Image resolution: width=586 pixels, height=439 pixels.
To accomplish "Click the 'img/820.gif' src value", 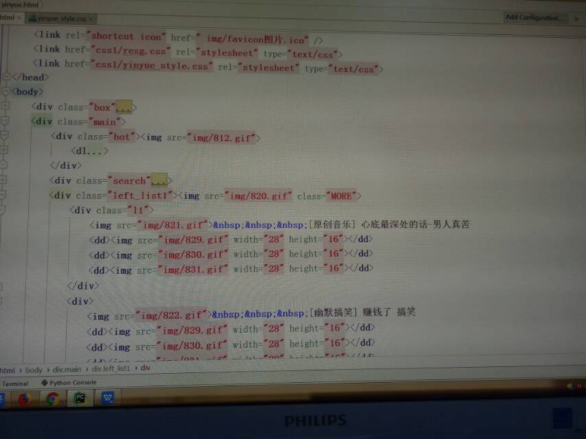I will (258, 195).
